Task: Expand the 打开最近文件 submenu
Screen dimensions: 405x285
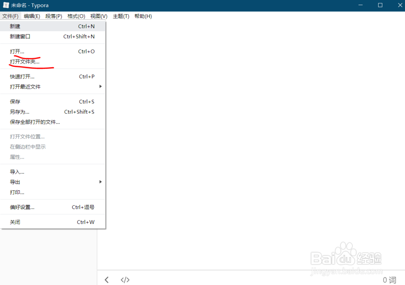Action: [53, 87]
